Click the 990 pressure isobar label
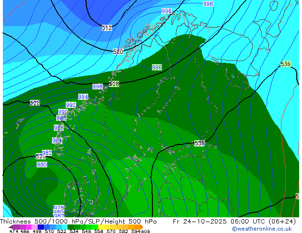 pos(63,112)
